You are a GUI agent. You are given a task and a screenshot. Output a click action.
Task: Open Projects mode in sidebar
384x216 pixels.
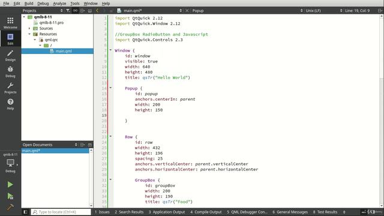tap(10, 88)
